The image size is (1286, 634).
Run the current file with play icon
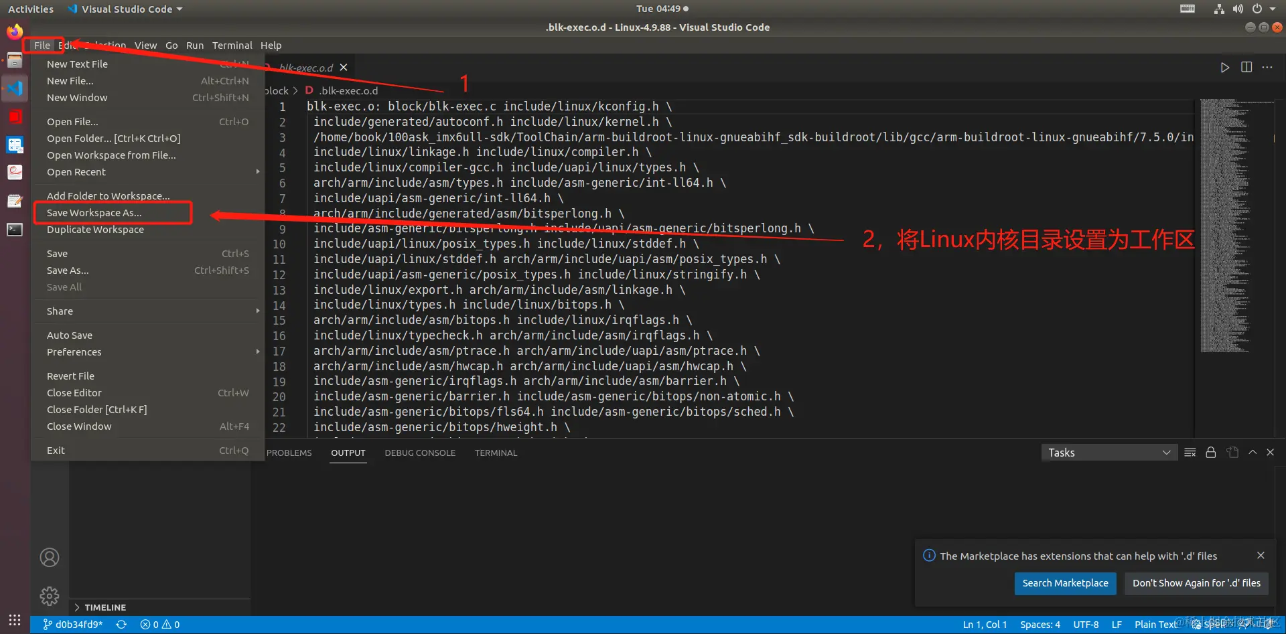coord(1224,68)
